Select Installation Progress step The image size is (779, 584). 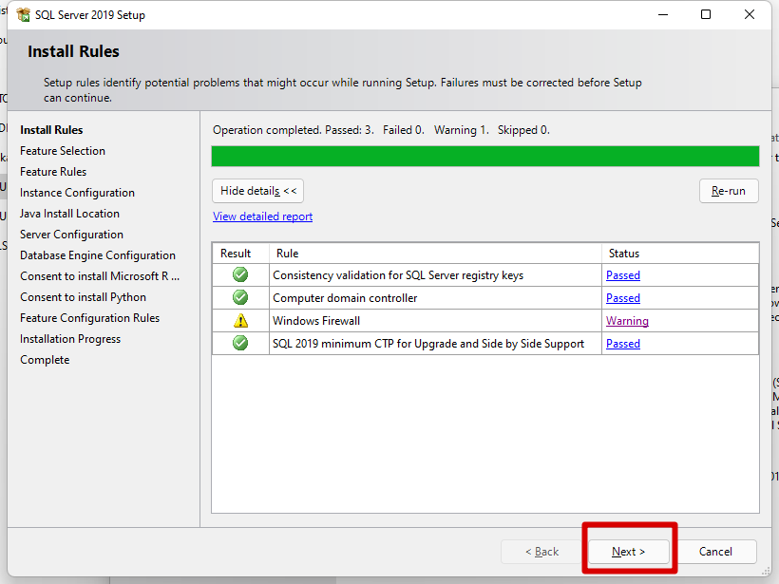[x=70, y=339]
